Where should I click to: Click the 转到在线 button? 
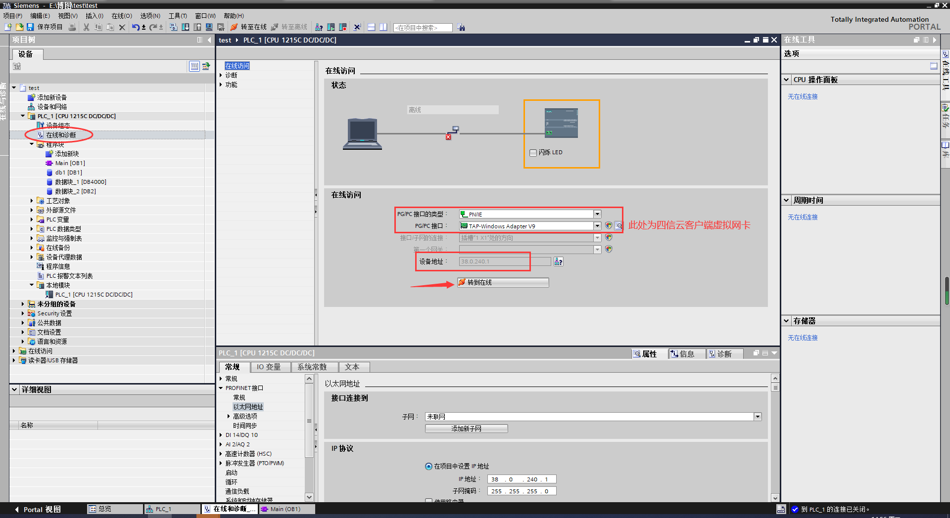503,282
